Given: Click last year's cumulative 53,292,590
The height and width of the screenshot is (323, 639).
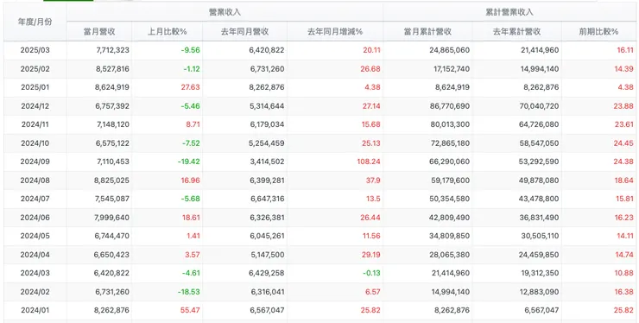Looking at the screenshot, I should click(539, 161).
